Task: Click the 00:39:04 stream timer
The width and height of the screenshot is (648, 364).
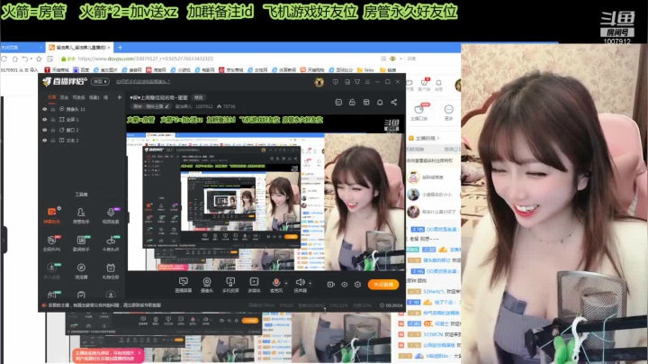Action: pyautogui.click(x=391, y=305)
